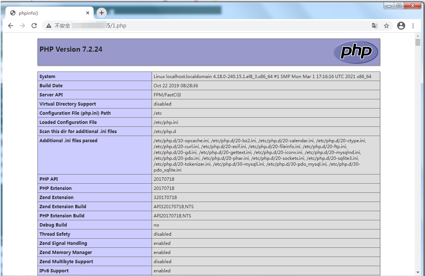Click the 'PHP API' row label

(x=48, y=179)
